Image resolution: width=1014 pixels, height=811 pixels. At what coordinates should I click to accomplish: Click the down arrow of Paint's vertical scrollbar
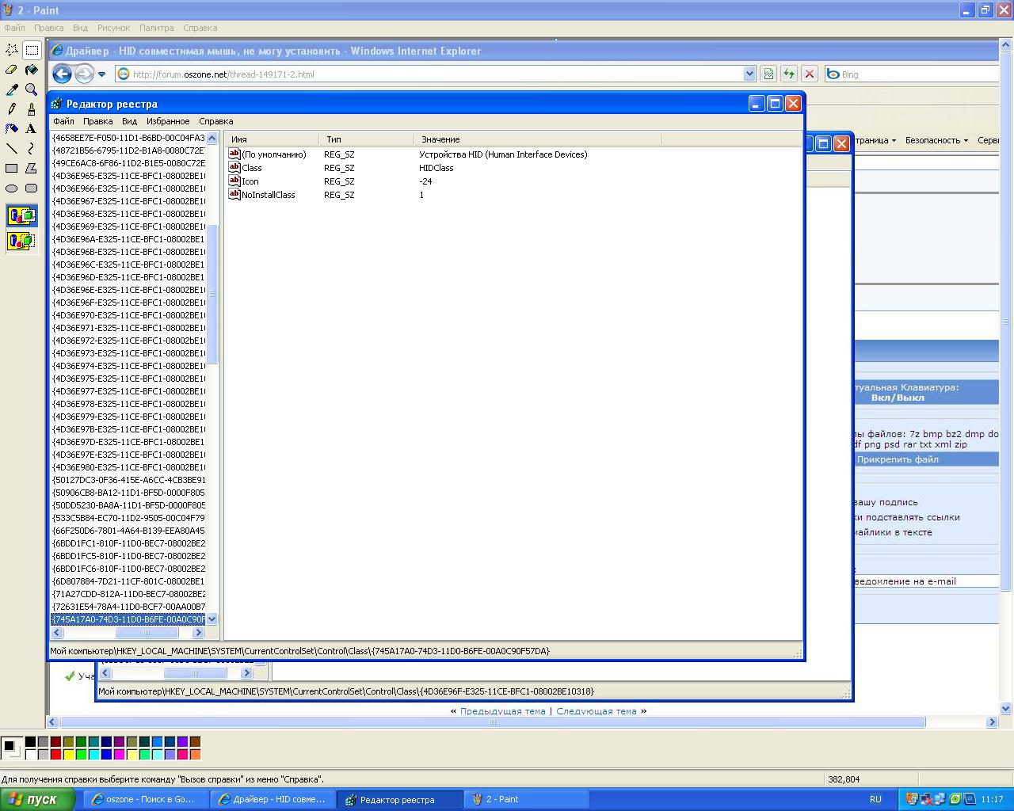pyautogui.click(x=1006, y=709)
